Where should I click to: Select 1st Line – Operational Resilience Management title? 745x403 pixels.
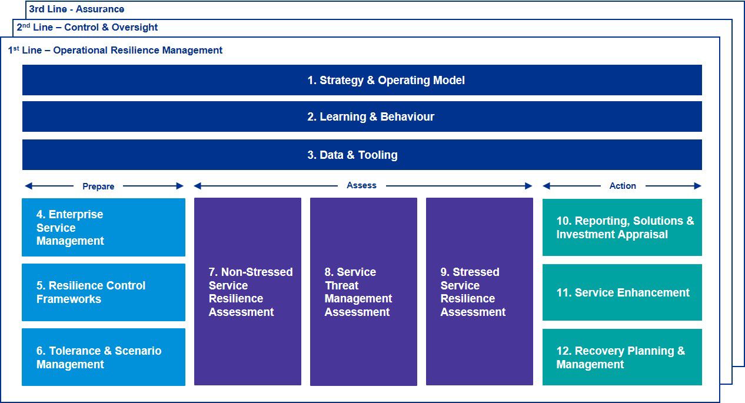coord(115,51)
